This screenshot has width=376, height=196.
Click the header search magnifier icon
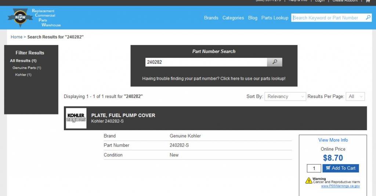(x=368, y=18)
